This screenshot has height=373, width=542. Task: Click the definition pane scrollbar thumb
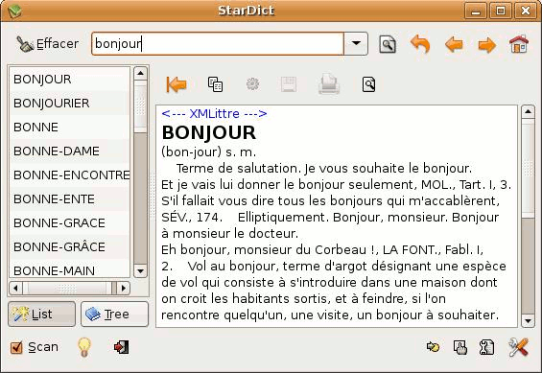tap(528, 169)
